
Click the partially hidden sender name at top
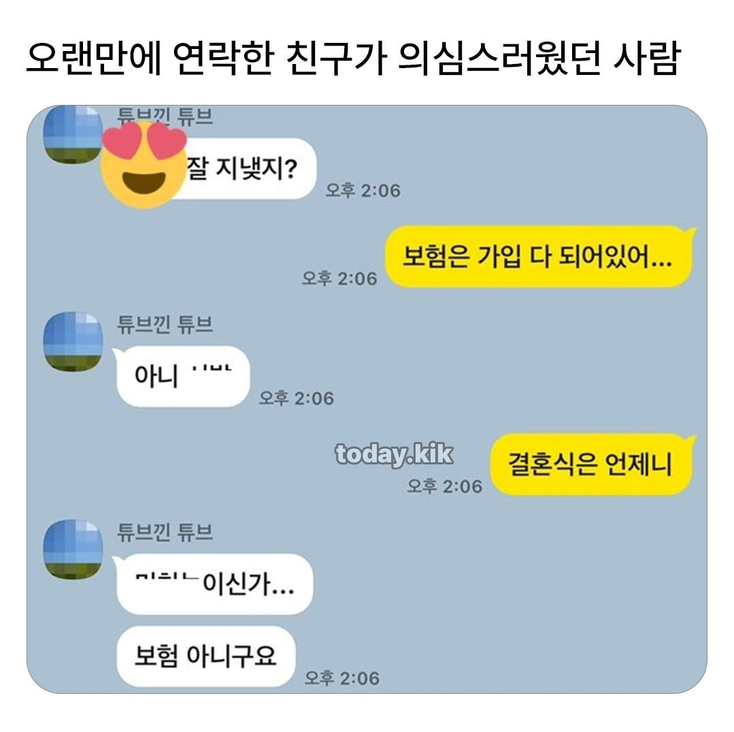[165, 116]
